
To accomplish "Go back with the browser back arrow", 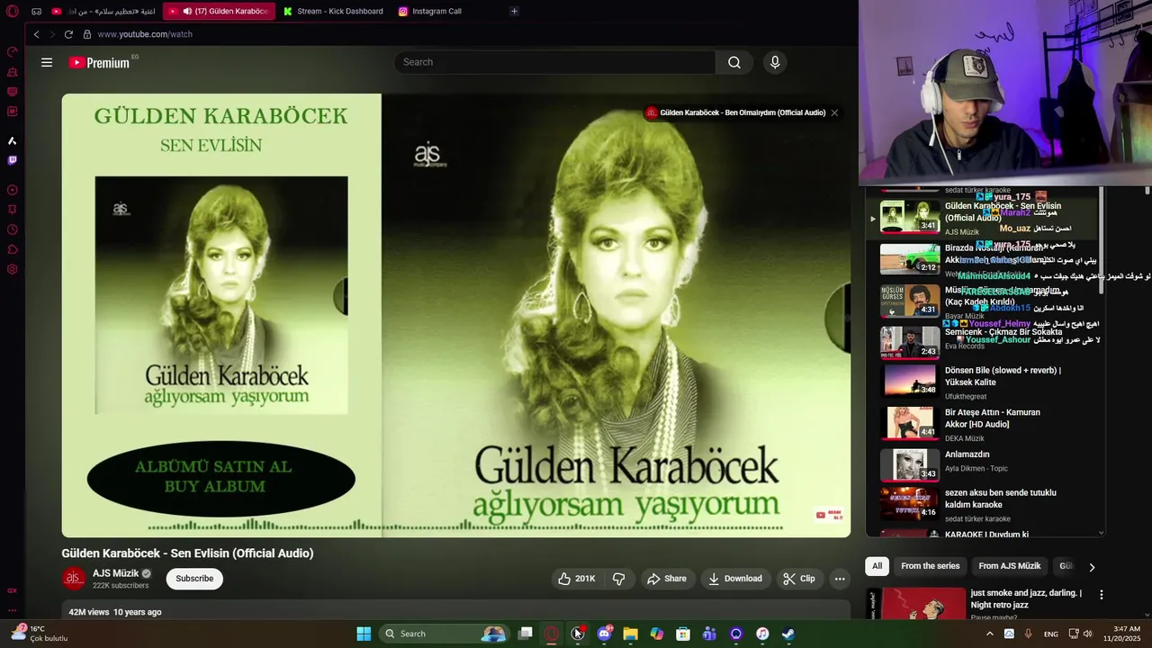I will [x=36, y=34].
